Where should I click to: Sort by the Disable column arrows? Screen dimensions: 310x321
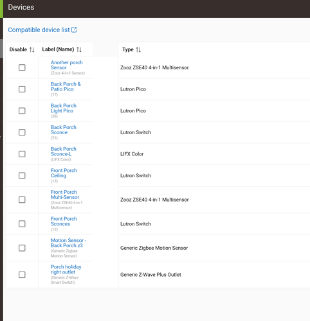point(32,49)
